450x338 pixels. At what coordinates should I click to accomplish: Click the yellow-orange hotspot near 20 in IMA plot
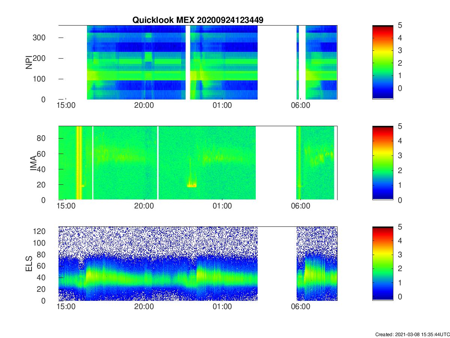pos(192,185)
